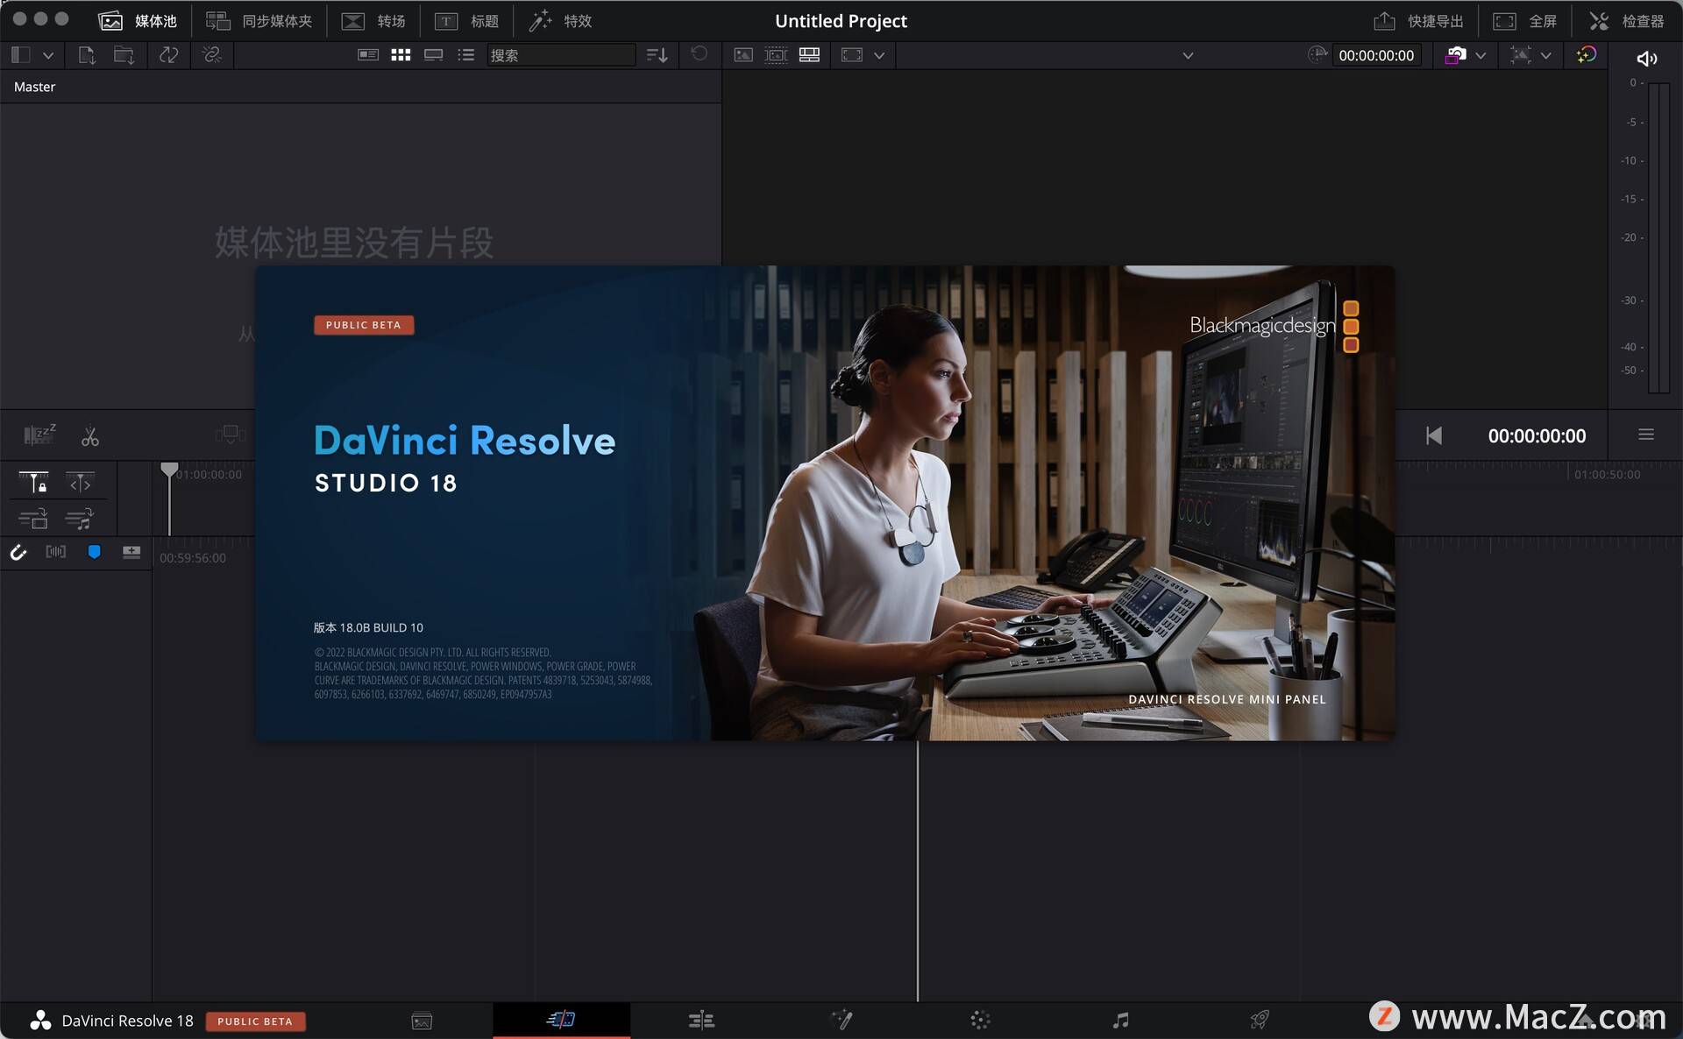Image resolution: width=1683 pixels, height=1039 pixels.
Task: Mute audio with the speaker icon
Action: point(1646,58)
